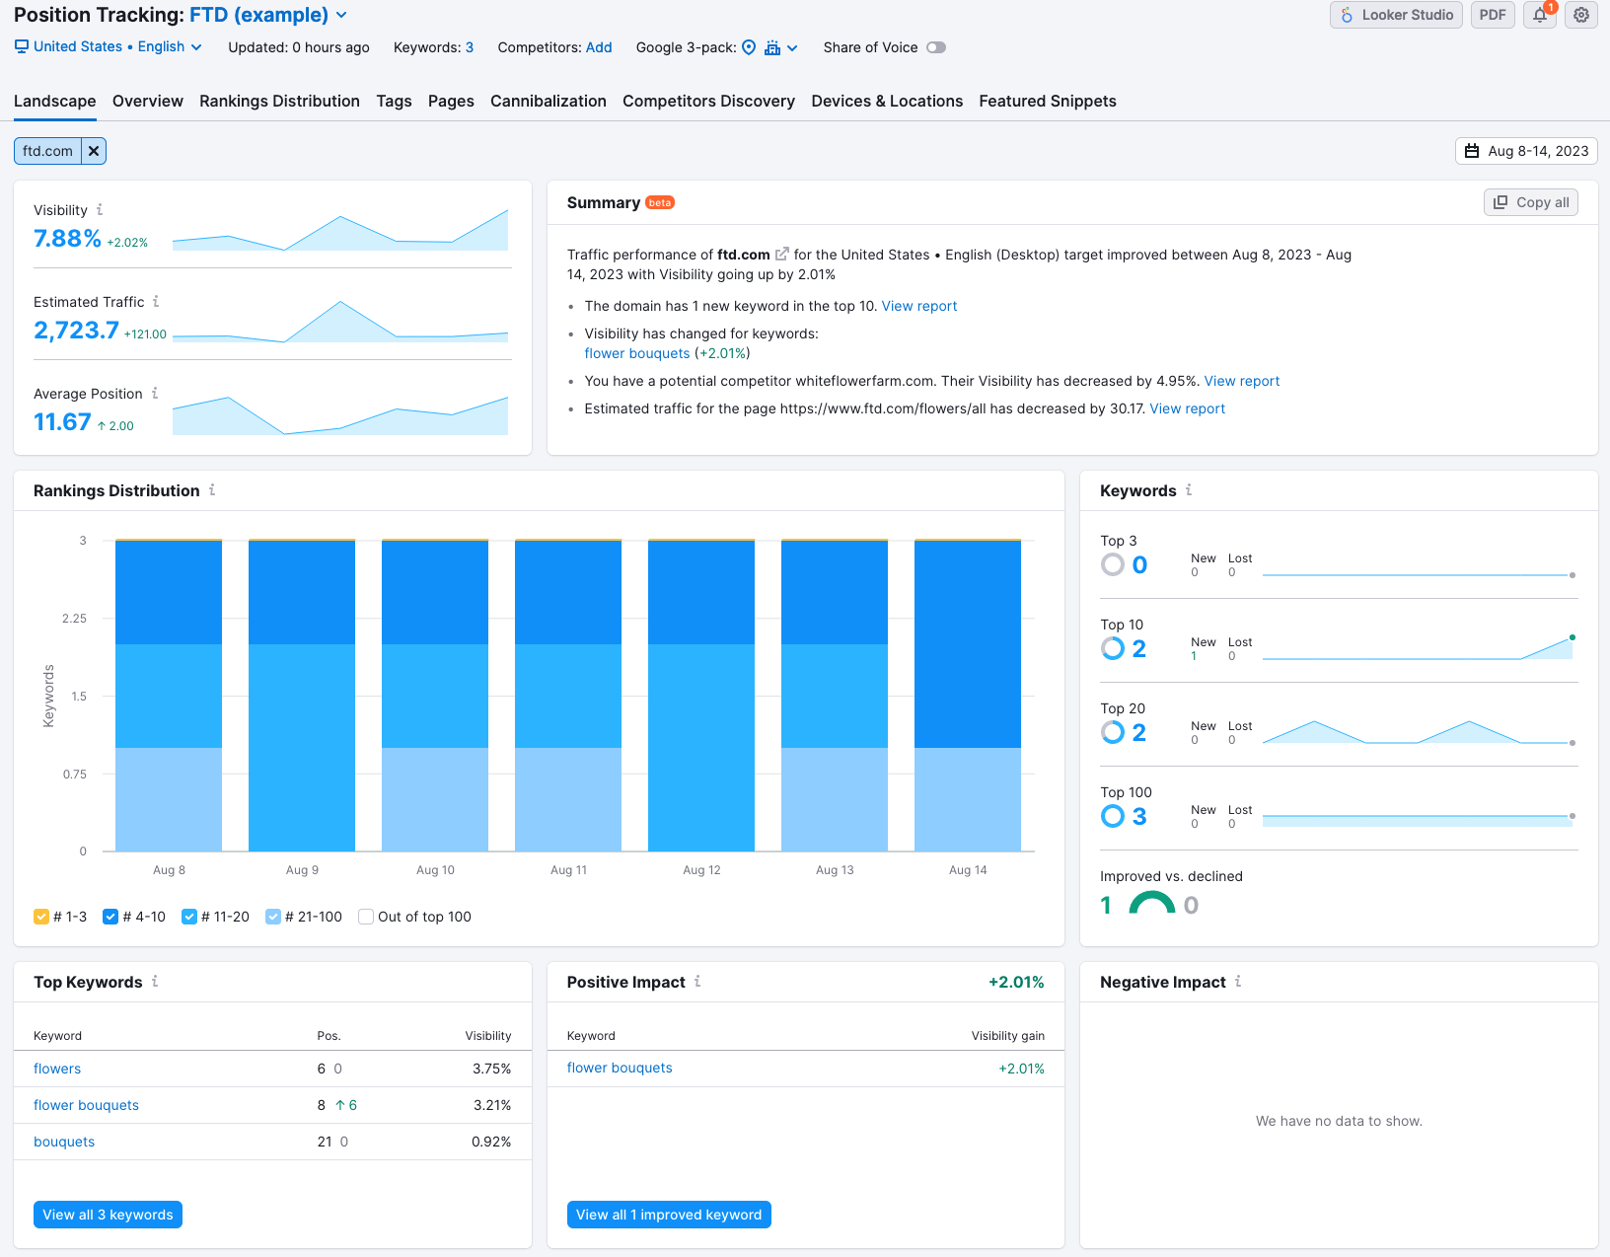Open the Devices & Locations tab
Image resolution: width=1610 pixels, height=1257 pixels.
887,101
